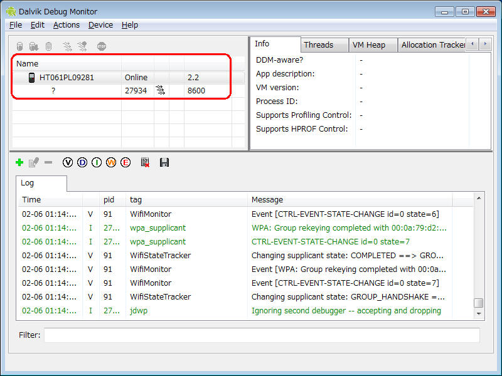Click the clear log icon
This screenshot has height=376, width=502.
click(x=145, y=163)
